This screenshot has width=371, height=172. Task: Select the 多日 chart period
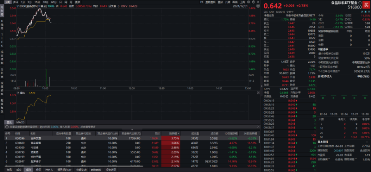tap(15, 2)
